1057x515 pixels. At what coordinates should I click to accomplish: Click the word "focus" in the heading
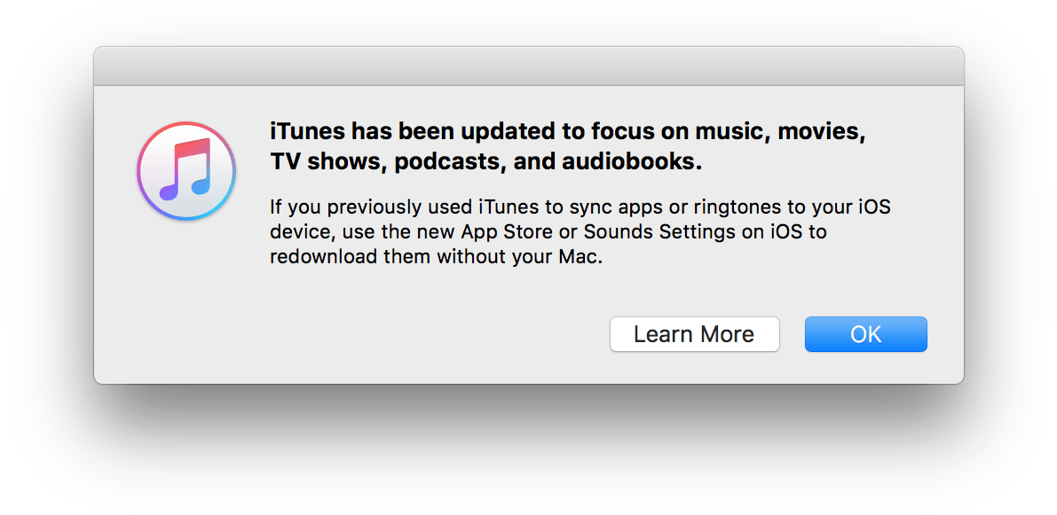pos(618,132)
